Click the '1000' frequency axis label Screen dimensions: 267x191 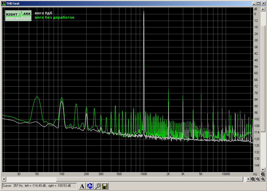(144, 174)
